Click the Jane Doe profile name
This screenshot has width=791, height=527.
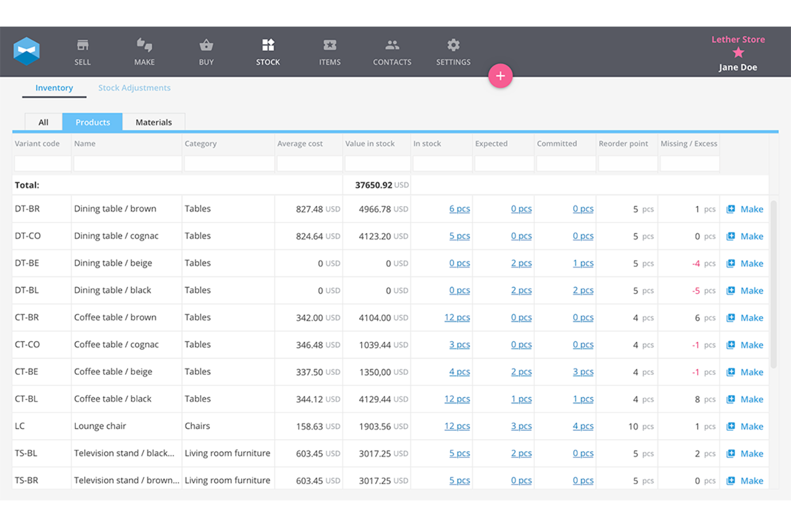click(x=738, y=67)
